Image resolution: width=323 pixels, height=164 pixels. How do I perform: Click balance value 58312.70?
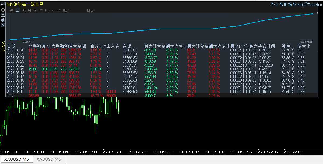click(130, 54)
